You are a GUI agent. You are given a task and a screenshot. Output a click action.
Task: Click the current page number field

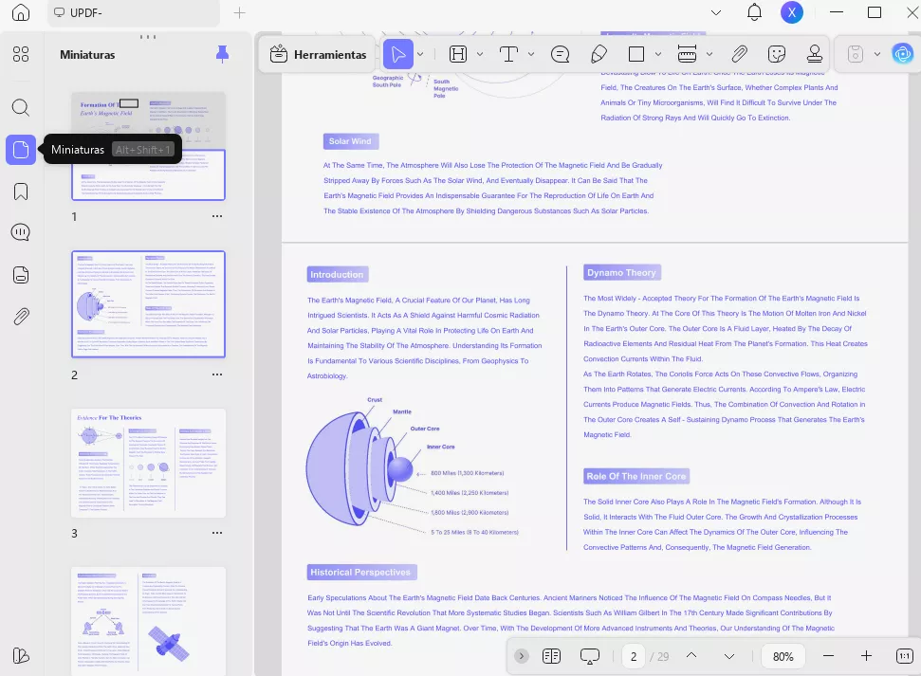[634, 657]
